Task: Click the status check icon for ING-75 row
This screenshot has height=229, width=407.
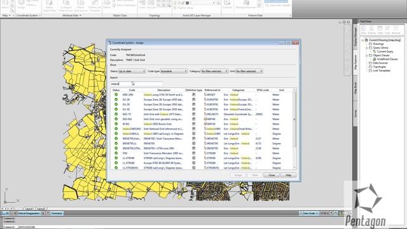Action: (116, 114)
